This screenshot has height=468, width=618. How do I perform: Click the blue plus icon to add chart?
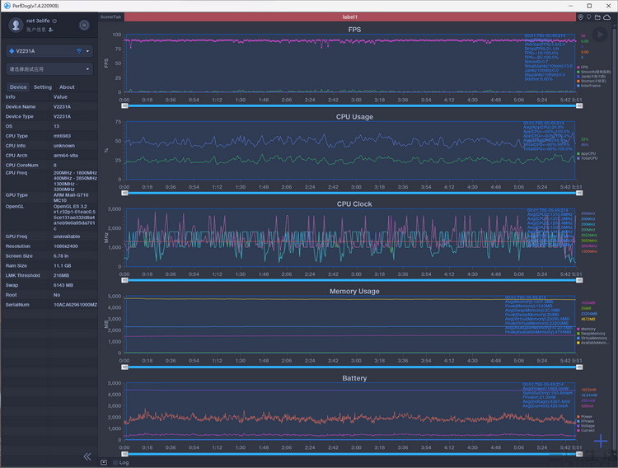[x=601, y=441]
